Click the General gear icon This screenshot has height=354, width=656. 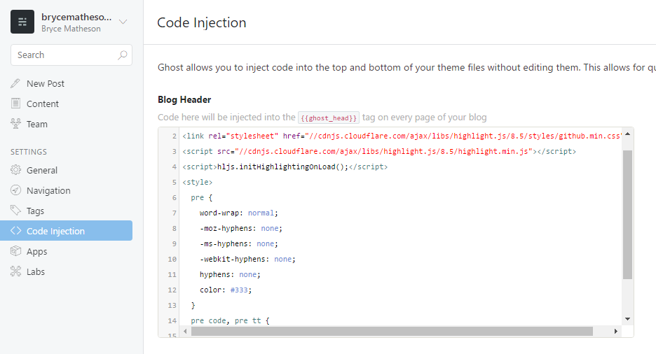click(x=15, y=170)
